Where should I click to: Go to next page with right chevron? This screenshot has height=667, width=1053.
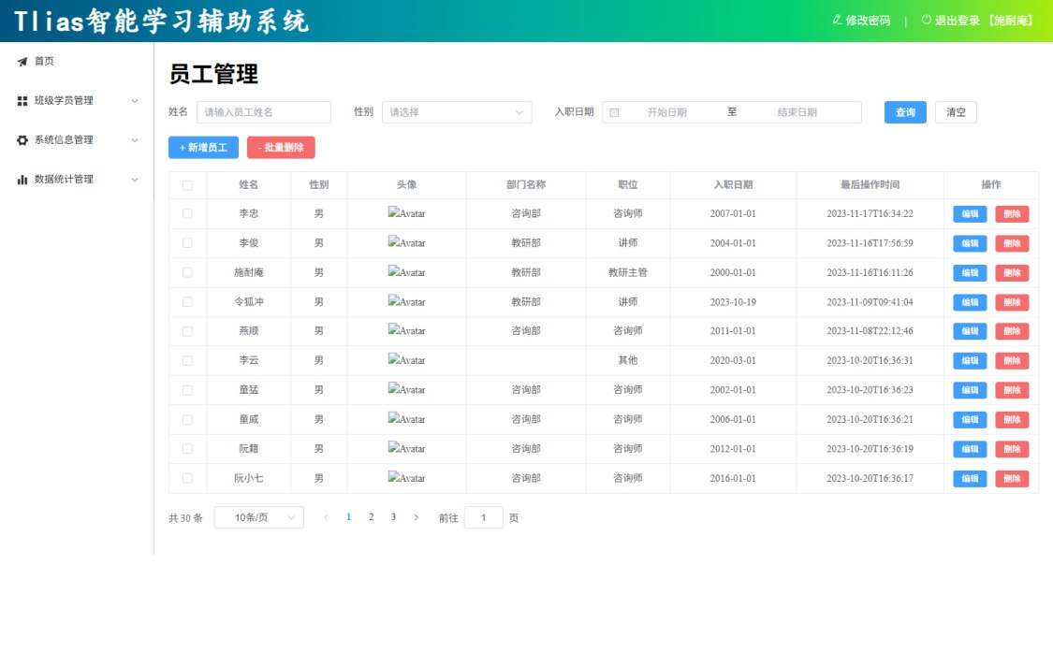click(417, 517)
